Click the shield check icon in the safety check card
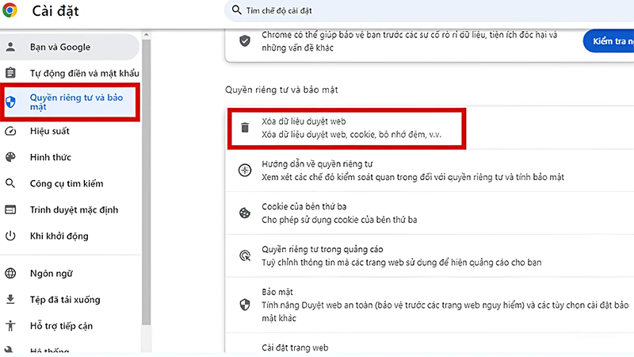This screenshot has height=357, width=634. point(246,40)
